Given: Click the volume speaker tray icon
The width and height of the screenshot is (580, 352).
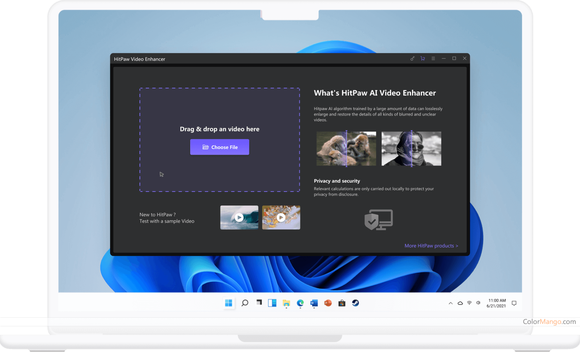Looking at the screenshot, I should tap(478, 303).
